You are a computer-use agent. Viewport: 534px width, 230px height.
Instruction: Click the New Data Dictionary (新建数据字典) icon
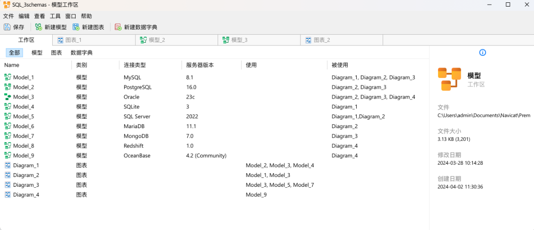point(118,27)
